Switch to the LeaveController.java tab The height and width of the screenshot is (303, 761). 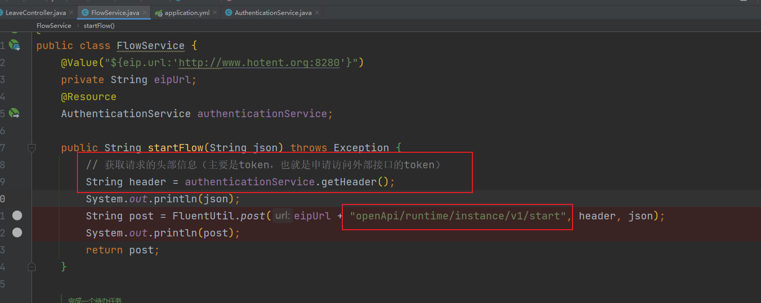(36, 12)
